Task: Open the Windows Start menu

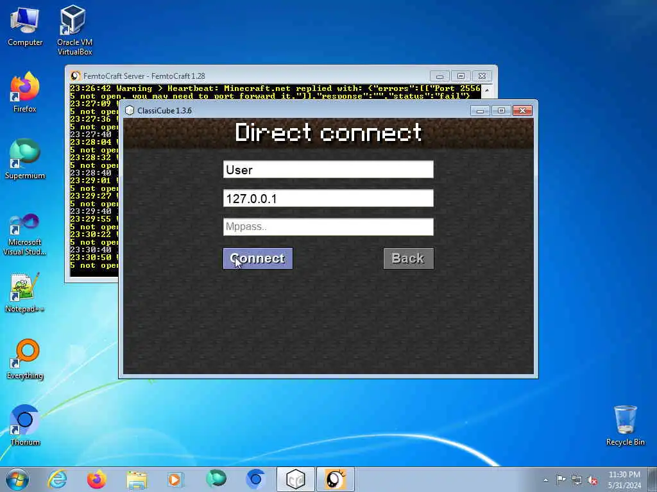Action: point(17,479)
